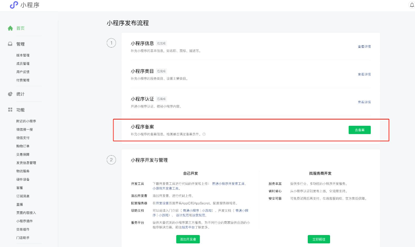
Task: Expand the 管理 section in sidebar
Action: pyautogui.click(x=20, y=43)
